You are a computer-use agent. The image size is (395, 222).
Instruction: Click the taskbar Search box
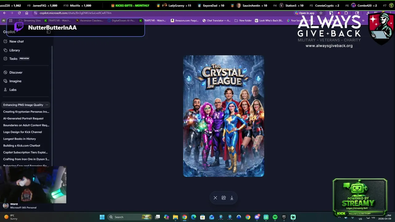point(130,217)
